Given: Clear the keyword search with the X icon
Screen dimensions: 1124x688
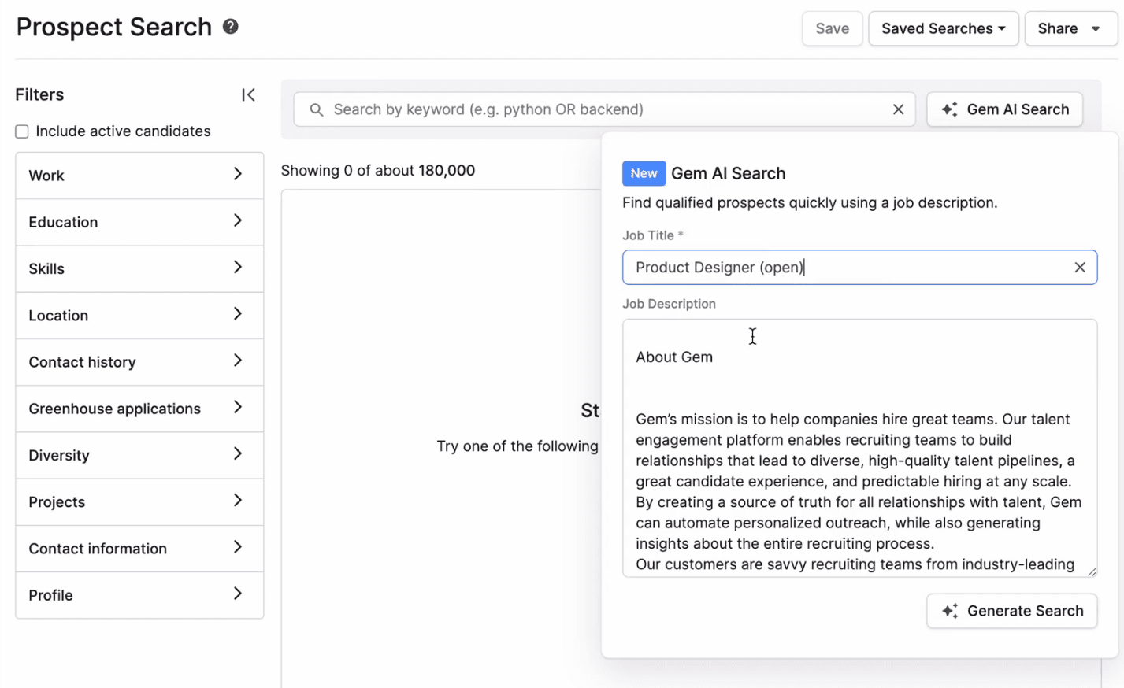Looking at the screenshot, I should click(898, 109).
